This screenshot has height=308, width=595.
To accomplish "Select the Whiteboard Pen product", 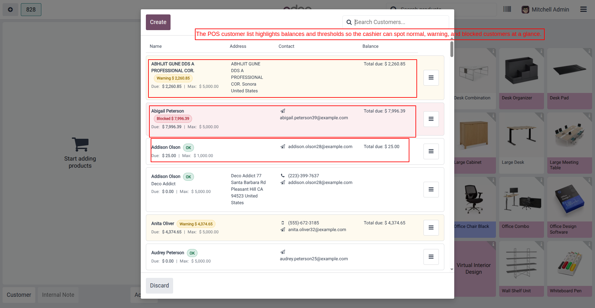I will [x=570, y=269].
